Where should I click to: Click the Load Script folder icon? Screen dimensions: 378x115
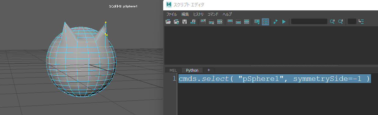[x=168, y=21]
